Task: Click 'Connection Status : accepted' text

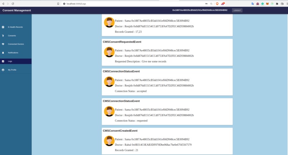Action: pos(130,91)
